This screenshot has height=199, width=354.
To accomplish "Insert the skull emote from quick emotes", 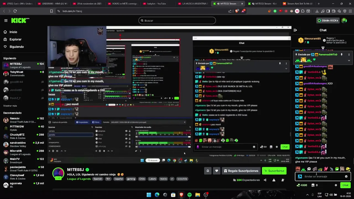I will (x=309, y=169).
